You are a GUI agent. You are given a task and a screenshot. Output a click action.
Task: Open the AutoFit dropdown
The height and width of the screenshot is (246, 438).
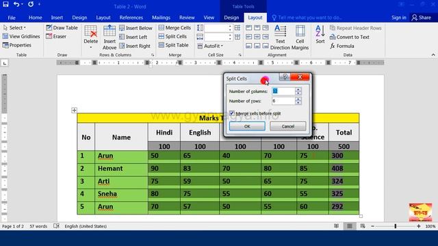point(210,46)
